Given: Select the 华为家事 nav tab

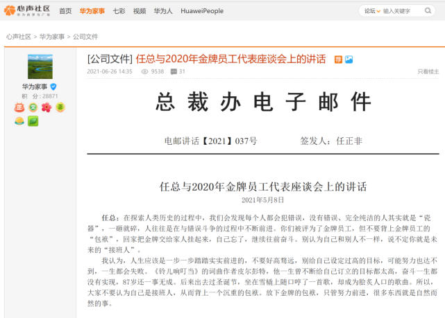Looking at the screenshot, I should click(x=92, y=11).
